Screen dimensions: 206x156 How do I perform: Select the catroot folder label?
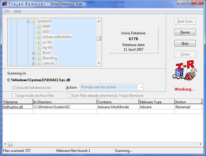48,63
